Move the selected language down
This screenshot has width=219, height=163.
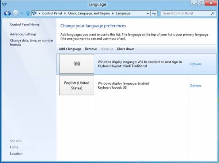tap(126, 49)
